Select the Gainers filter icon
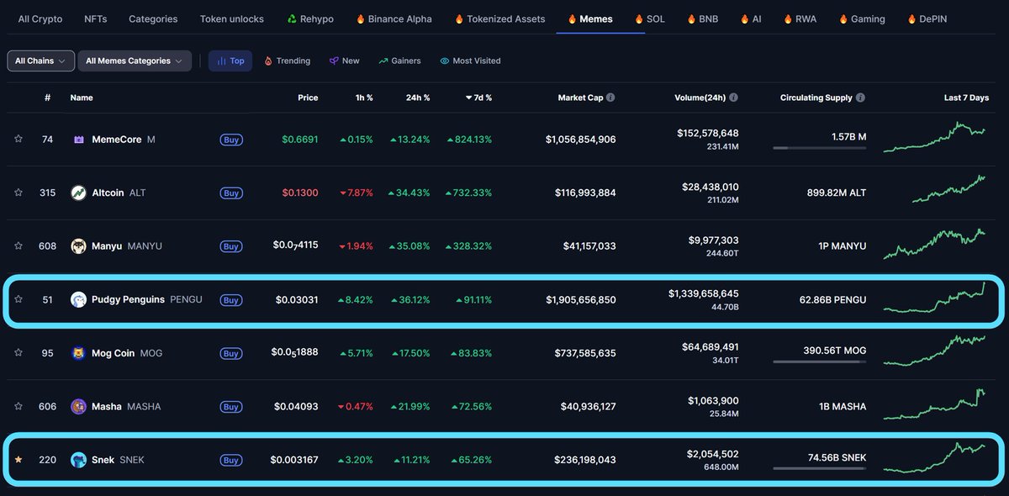Screen dimensions: 1009x496 (383, 61)
